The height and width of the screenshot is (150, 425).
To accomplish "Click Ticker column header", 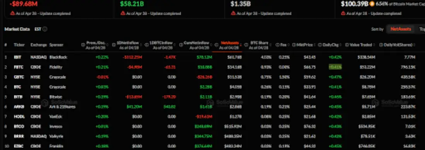I will pos(19,45).
